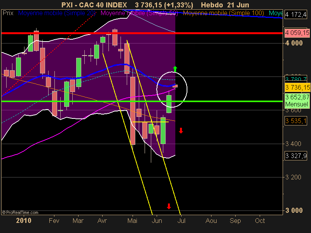Click the Oct month label
311x233 pixels.
(x=260, y=221)
